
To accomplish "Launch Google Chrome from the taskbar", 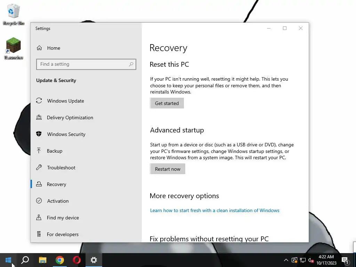I will click(x=60, y=260).
